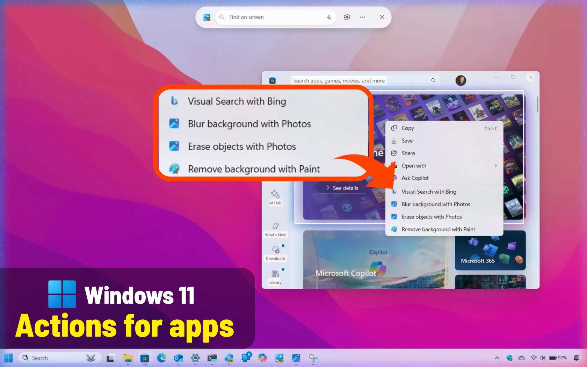587x367 pixels.
Task: Open Microsoft Store from the taskbar
Action: [x=145, y=358]
